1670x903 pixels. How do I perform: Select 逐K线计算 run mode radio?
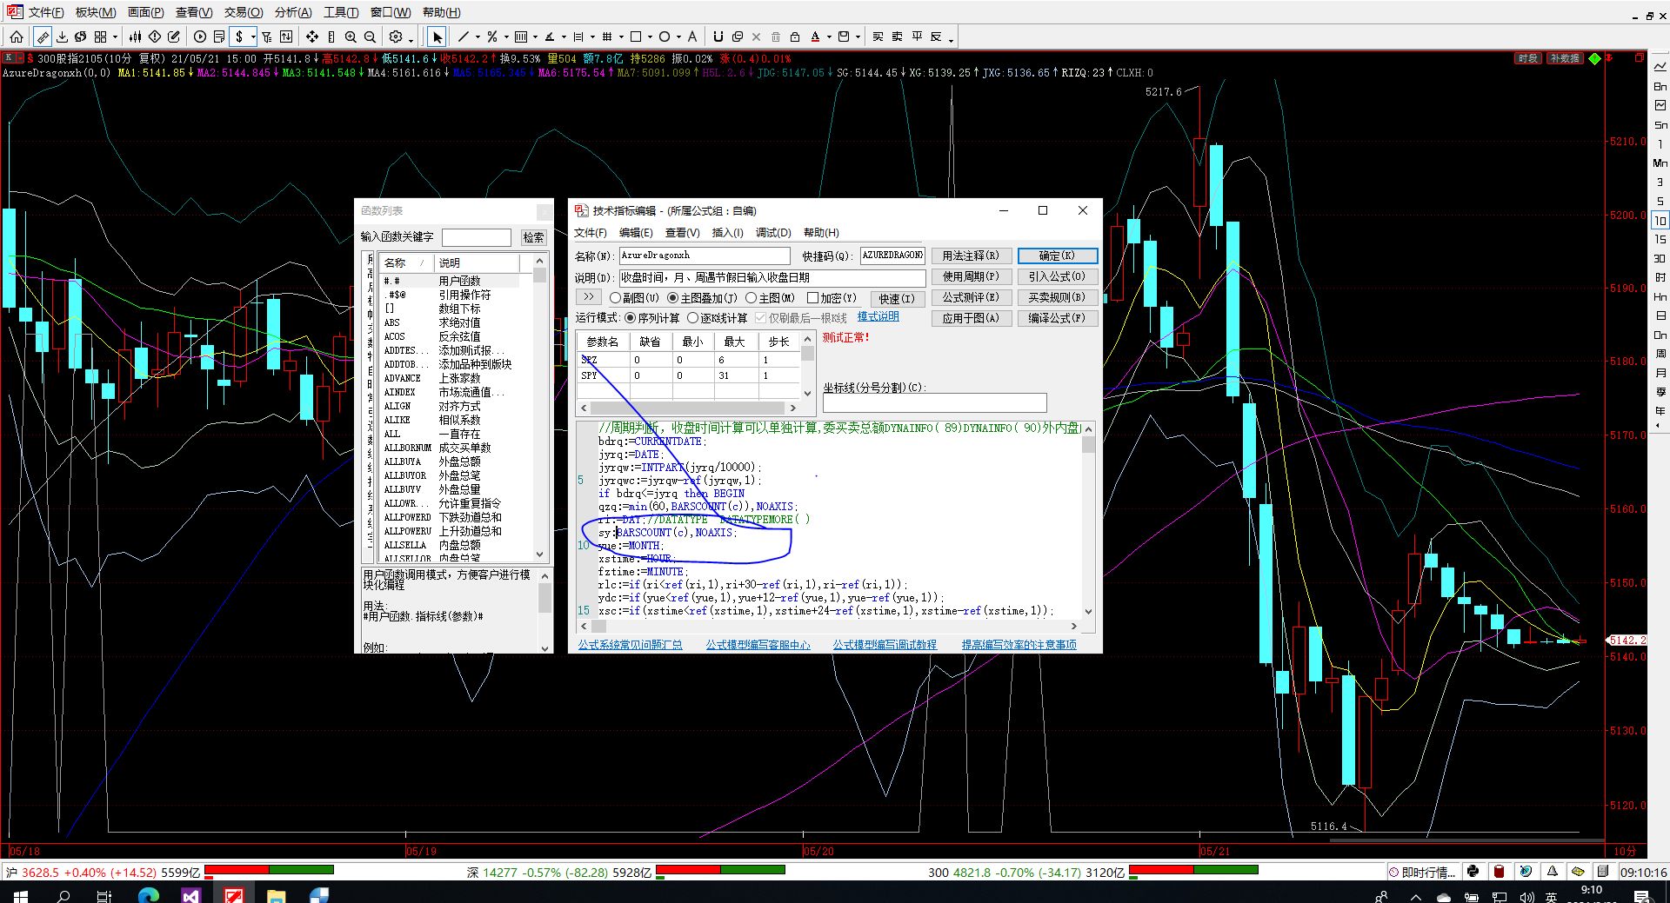click(693, 318)
